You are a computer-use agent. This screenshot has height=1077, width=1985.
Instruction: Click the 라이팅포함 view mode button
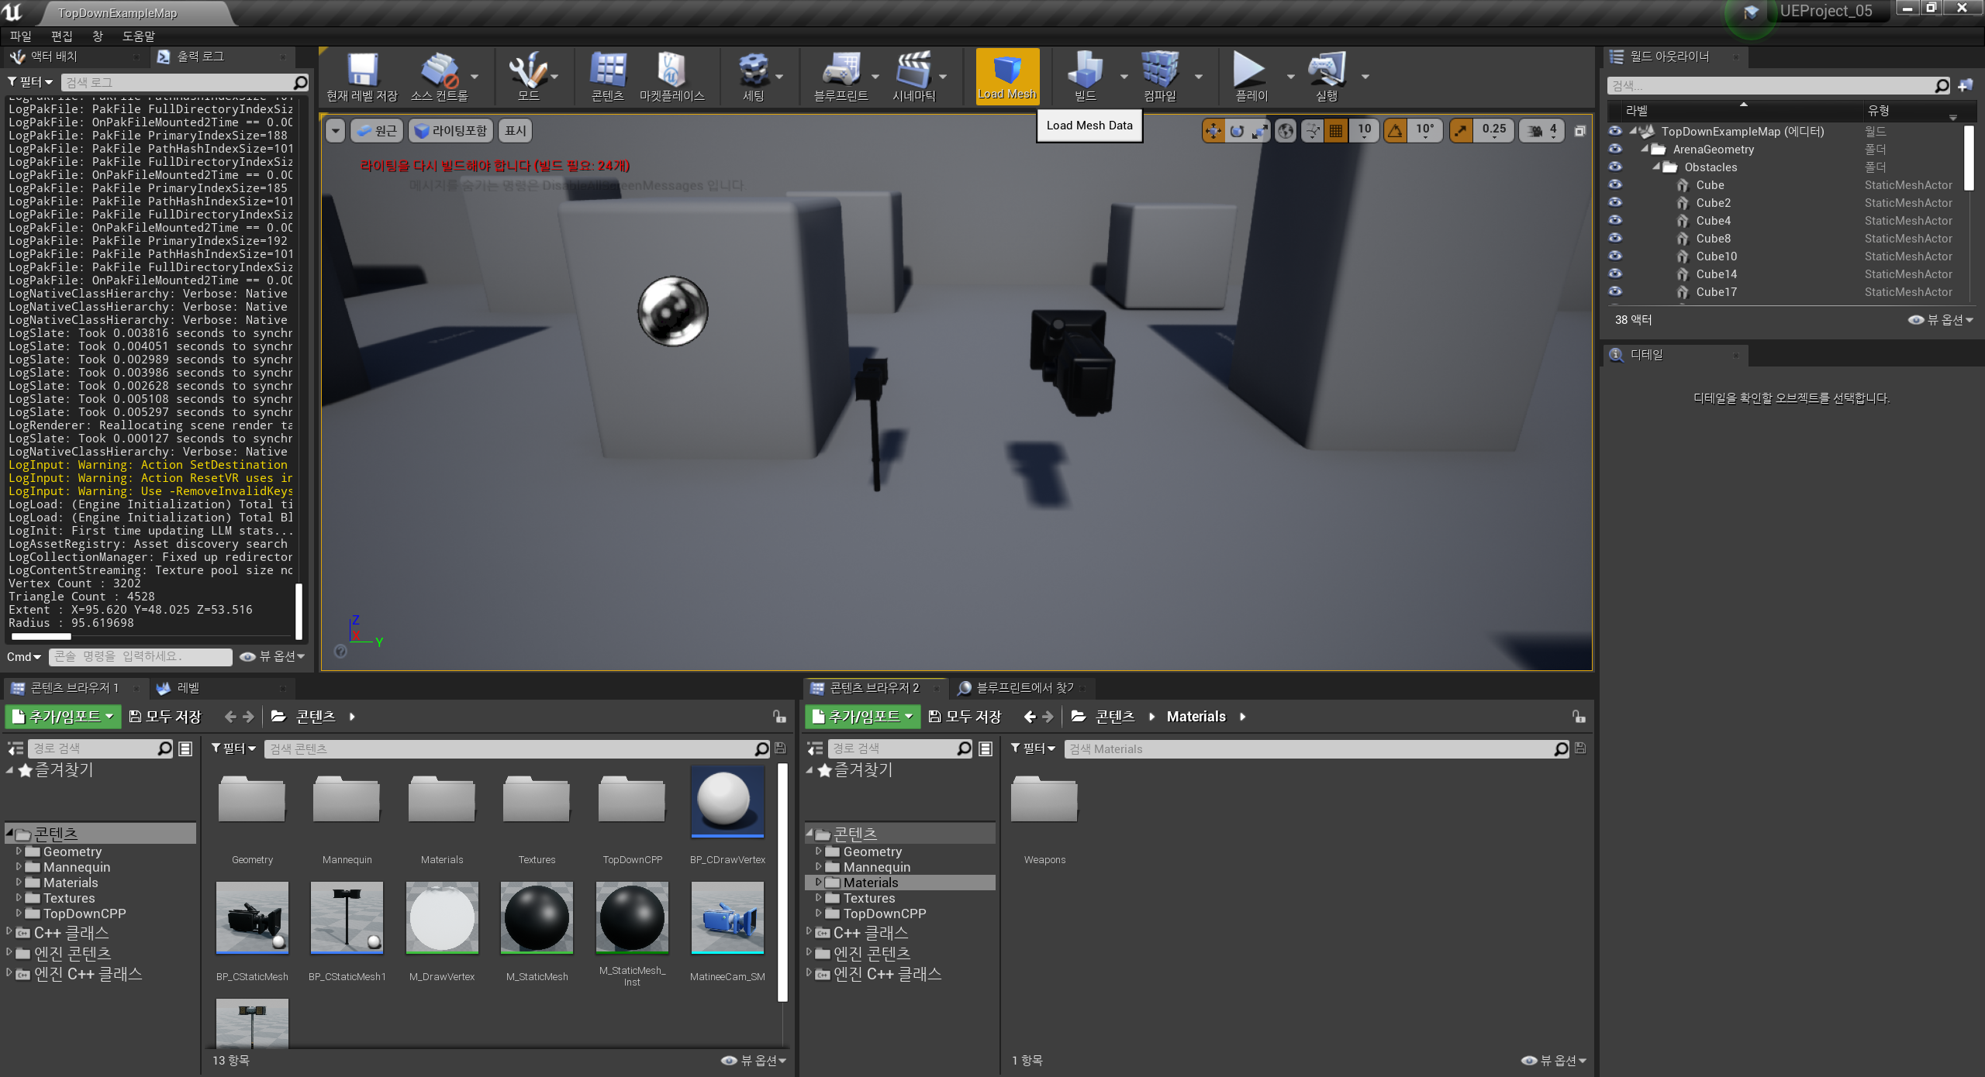coord(451,131)
